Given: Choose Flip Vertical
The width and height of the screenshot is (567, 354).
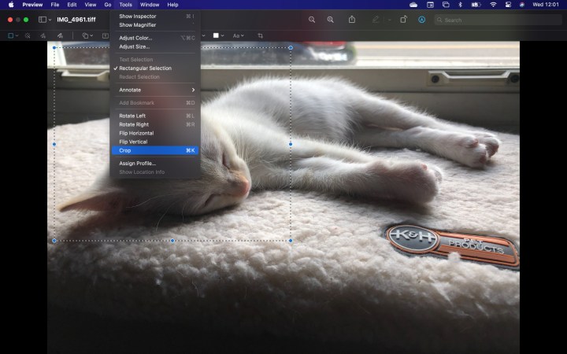Looking at the screenshot, I should coord(155,142).
